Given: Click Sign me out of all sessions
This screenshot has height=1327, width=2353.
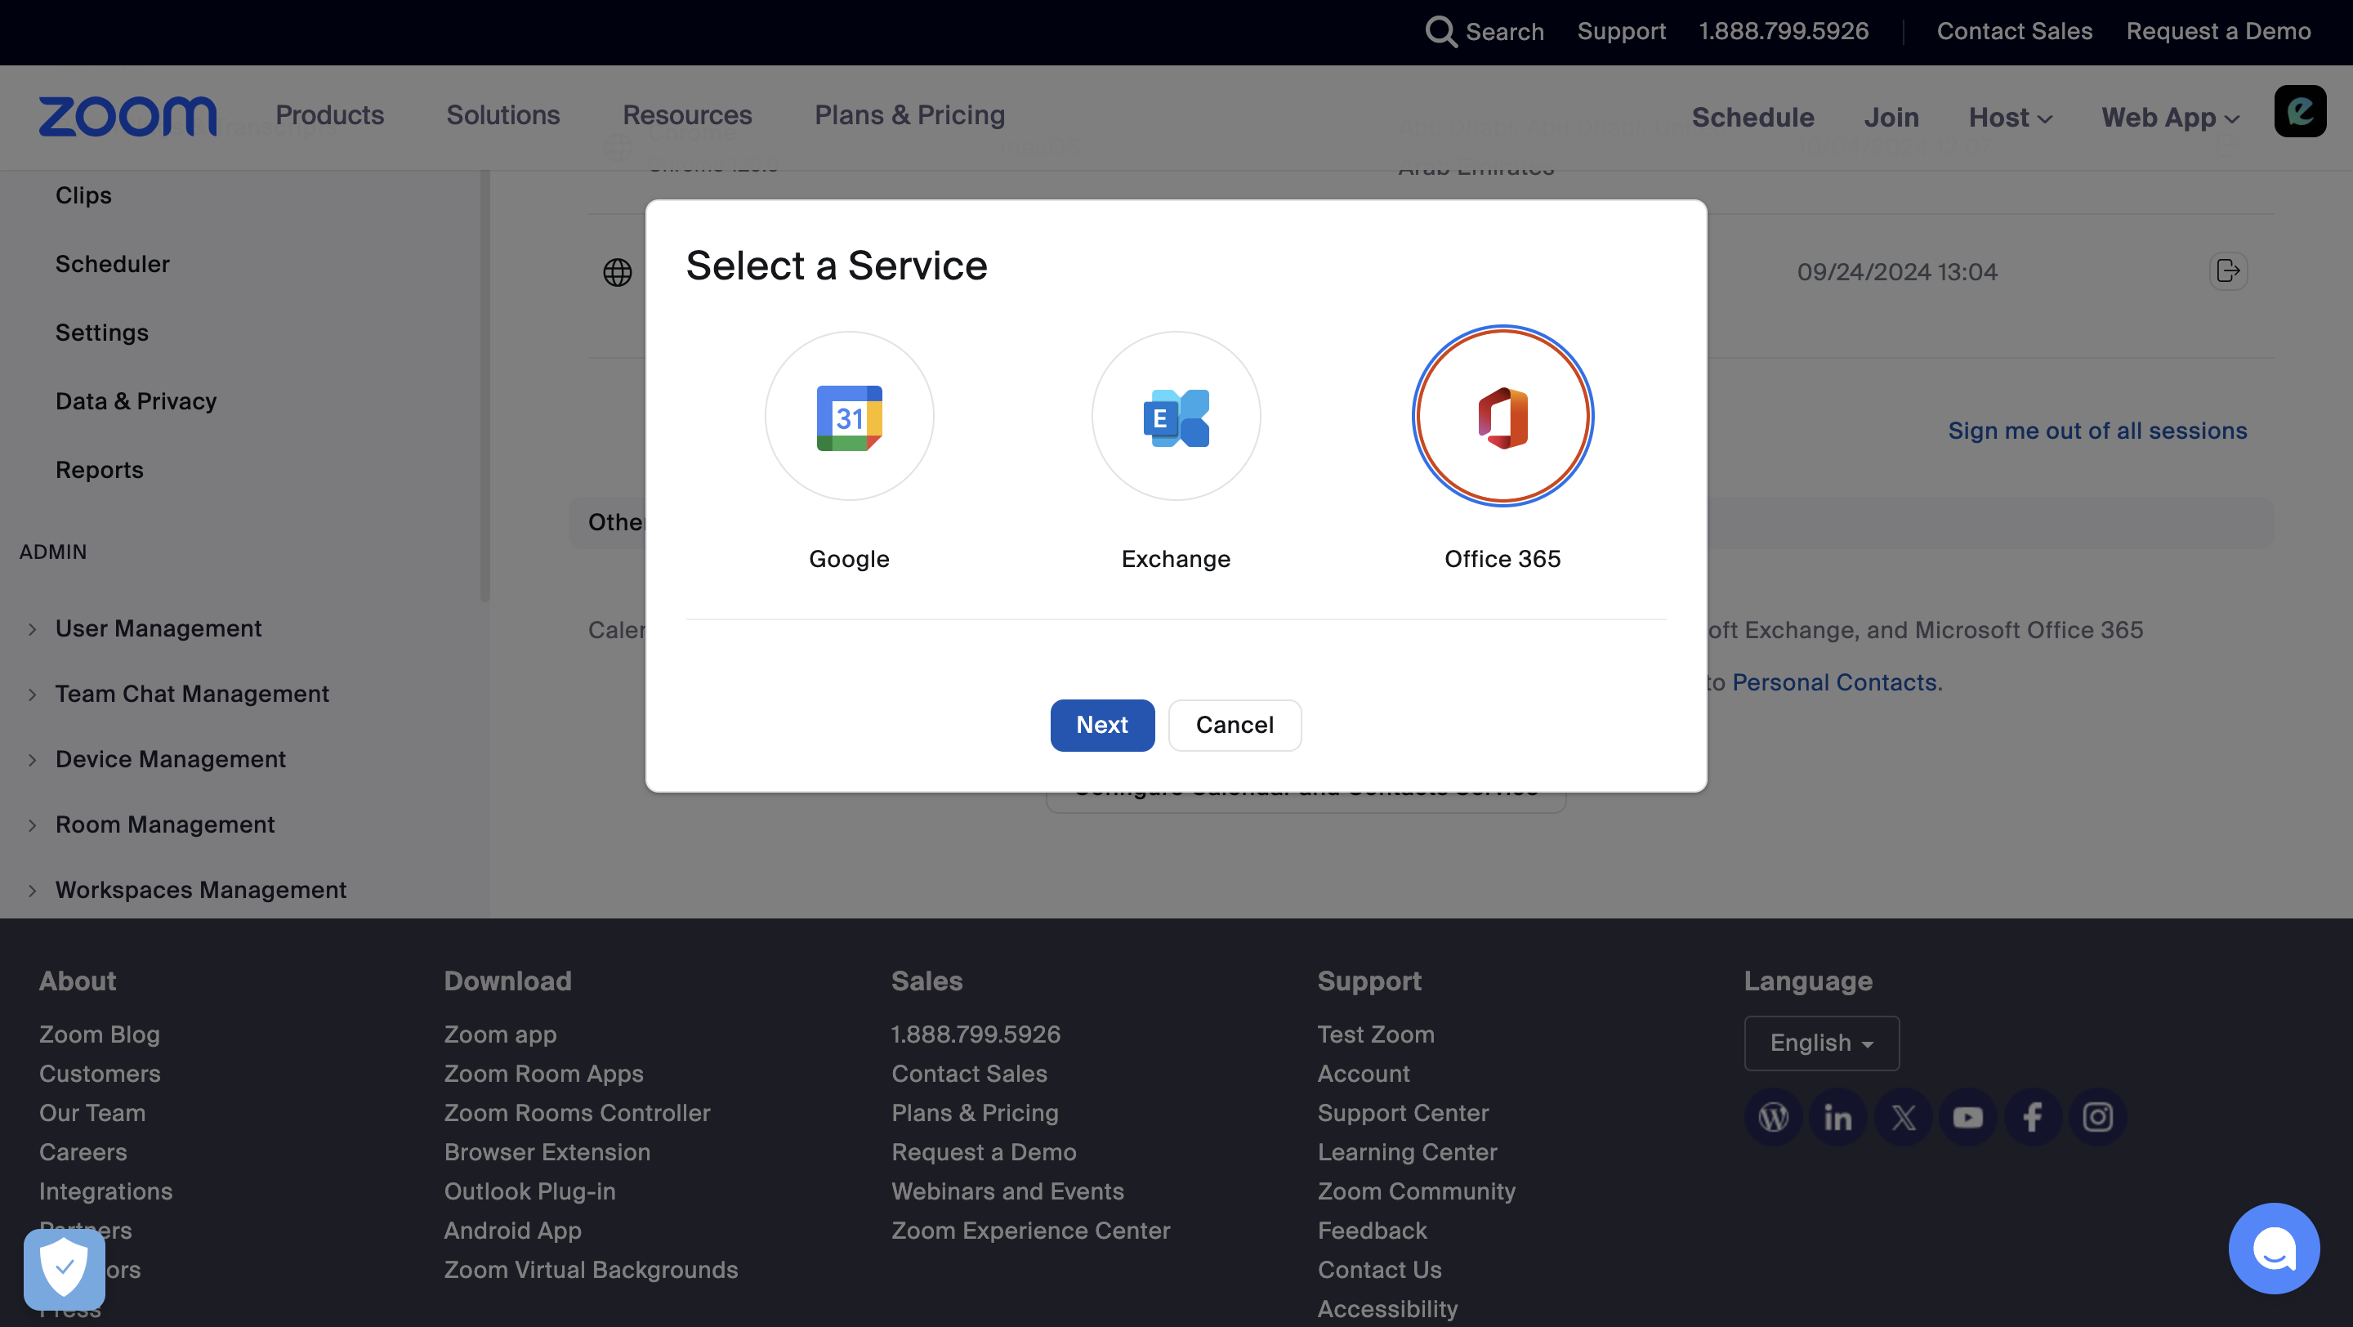Looking at the screenshot, I should (2096, 430).
